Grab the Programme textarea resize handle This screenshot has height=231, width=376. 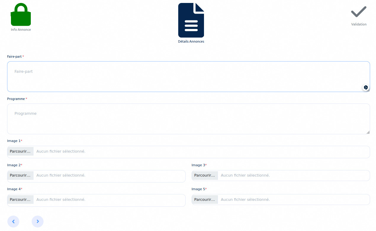(x=368, y=133)
